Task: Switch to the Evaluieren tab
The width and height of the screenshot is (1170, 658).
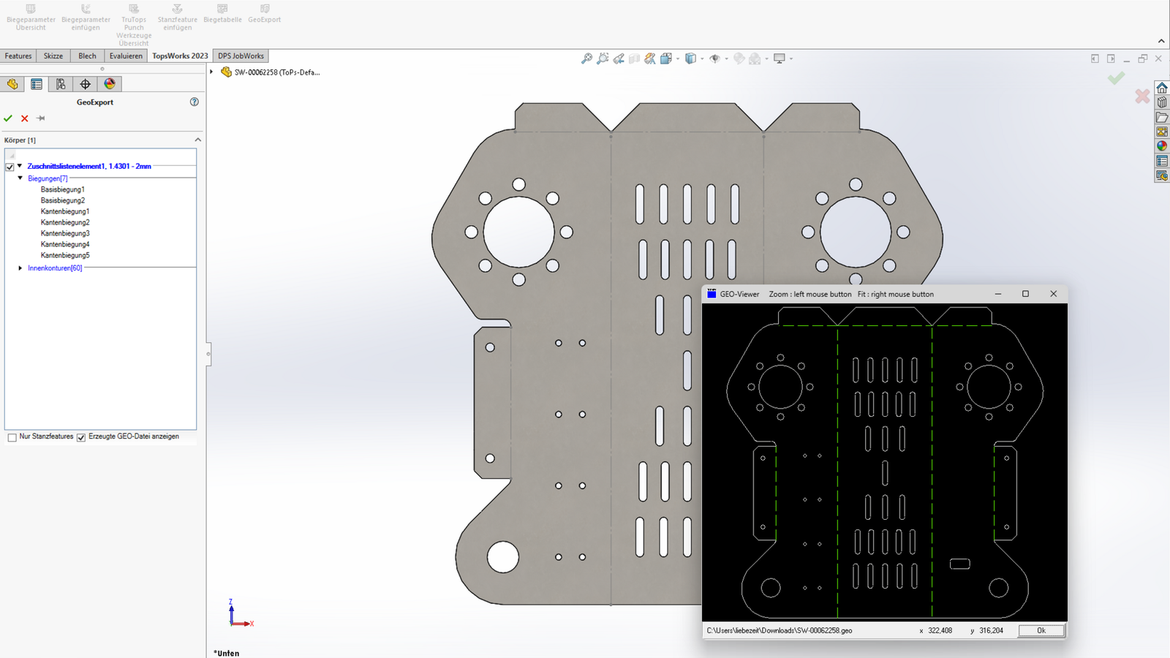Action: [x=126, y=56]
